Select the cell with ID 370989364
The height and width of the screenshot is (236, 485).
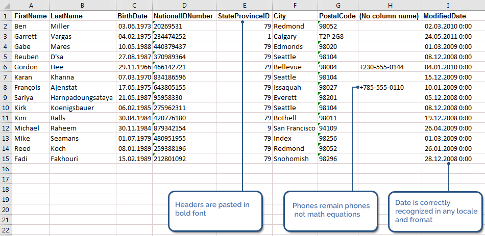point(184,57)
